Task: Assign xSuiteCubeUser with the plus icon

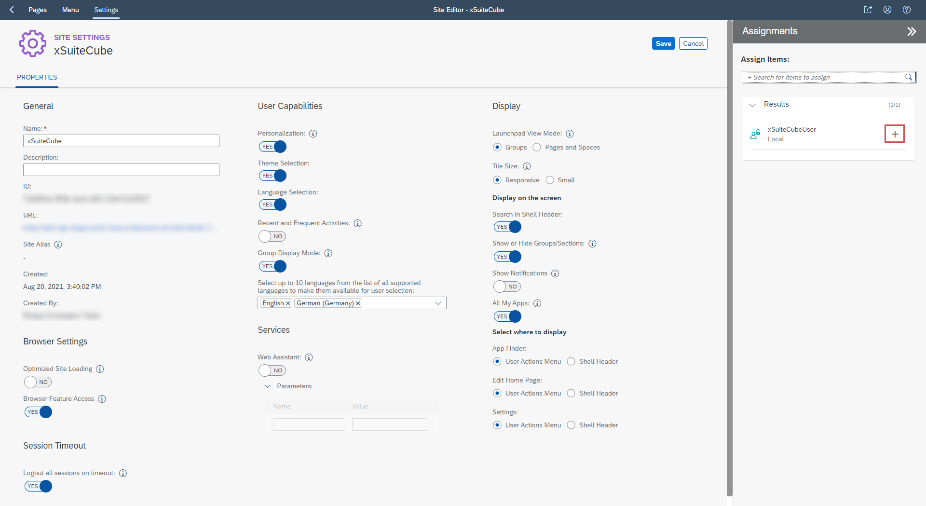Action: click(894, 134)
